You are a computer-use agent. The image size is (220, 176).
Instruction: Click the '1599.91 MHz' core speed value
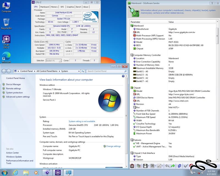click(x=54, y=45)
